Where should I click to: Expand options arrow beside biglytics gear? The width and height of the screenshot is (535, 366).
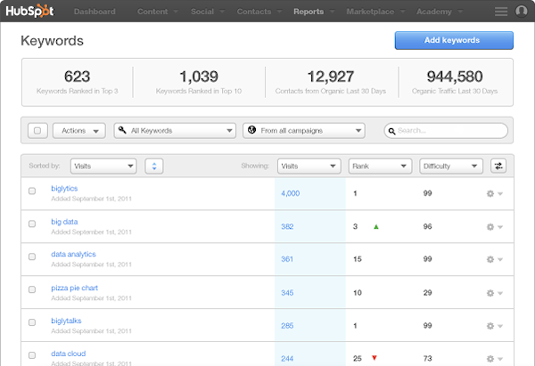500,193
